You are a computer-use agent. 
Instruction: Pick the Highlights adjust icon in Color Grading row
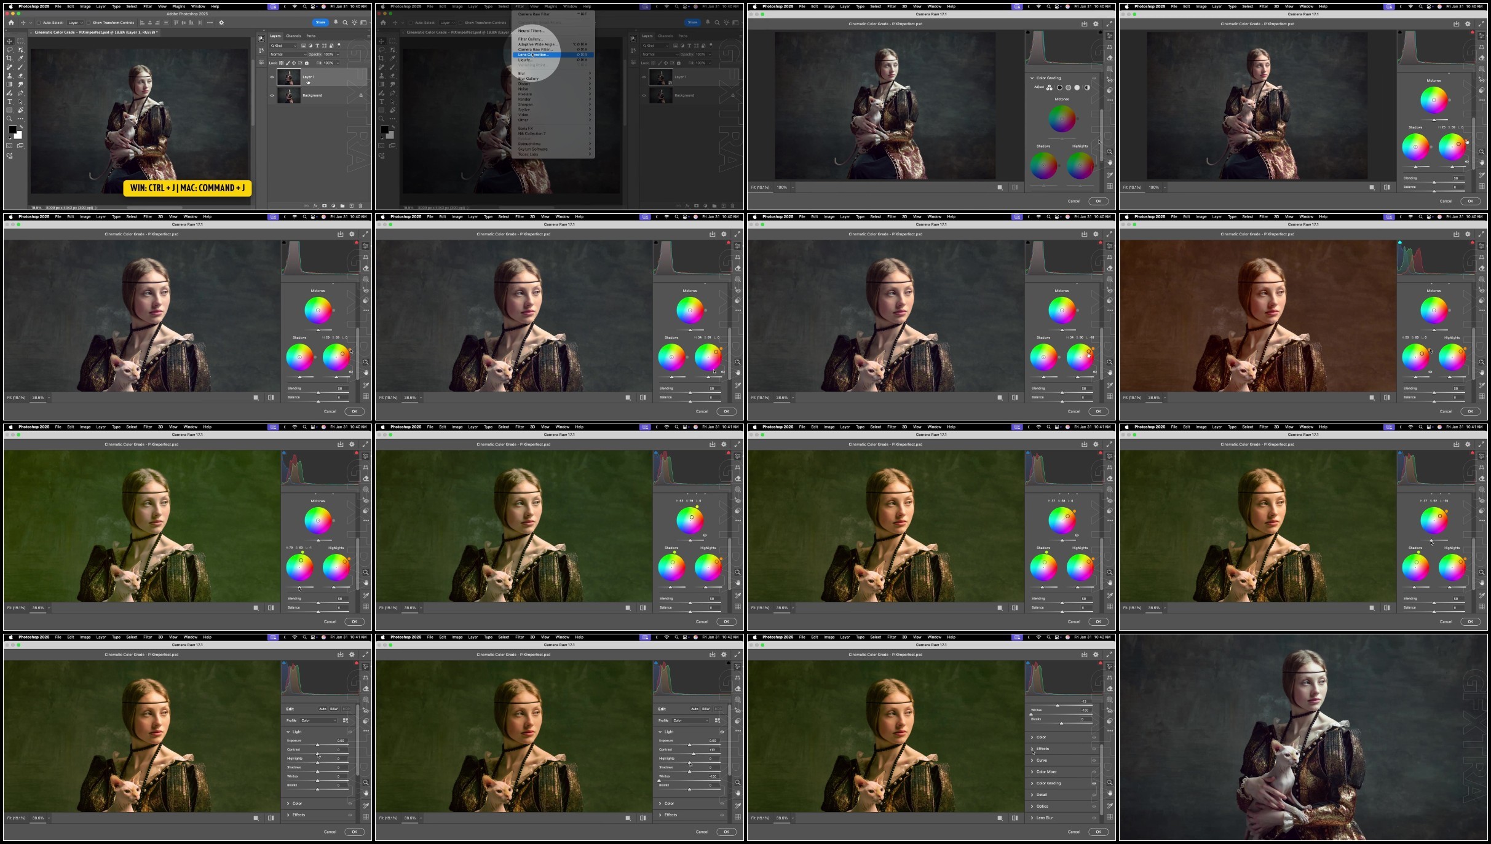point(1077,87)
